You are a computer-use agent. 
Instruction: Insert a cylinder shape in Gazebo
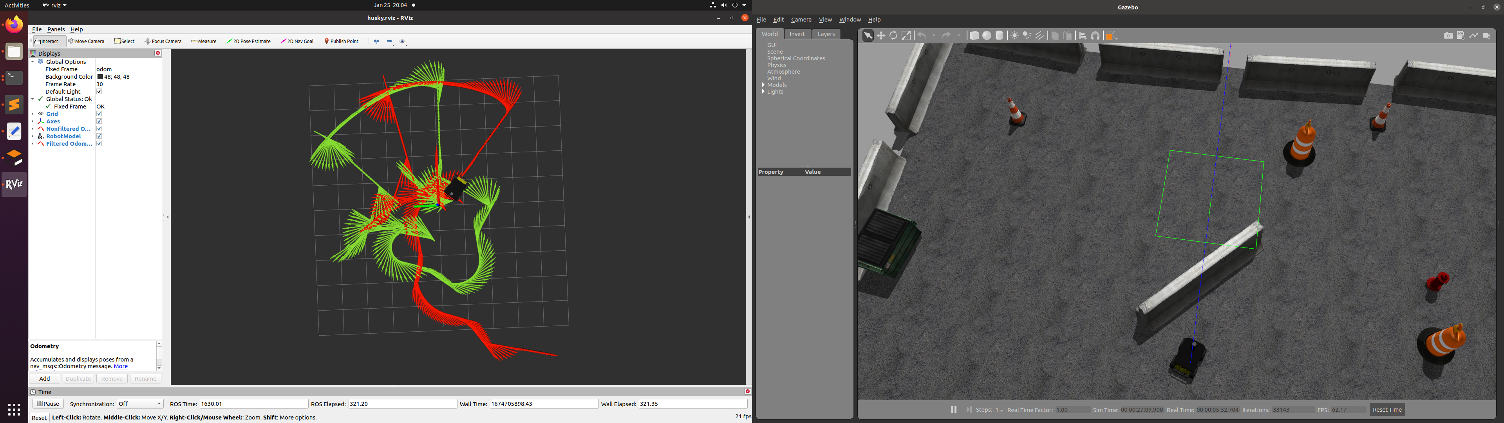[1000, 36]
